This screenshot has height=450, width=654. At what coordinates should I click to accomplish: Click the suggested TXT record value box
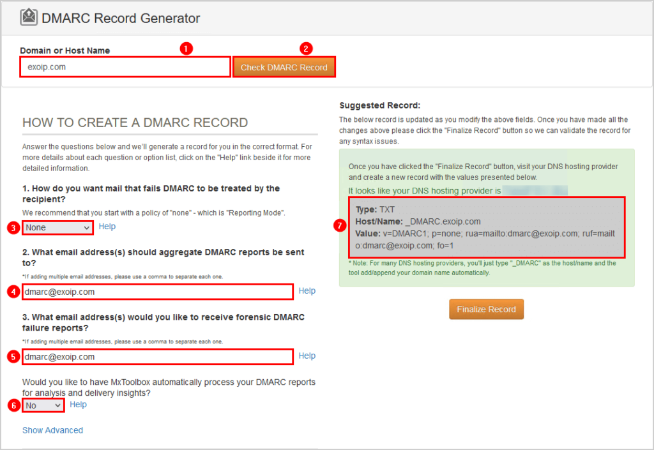point(487,227)
